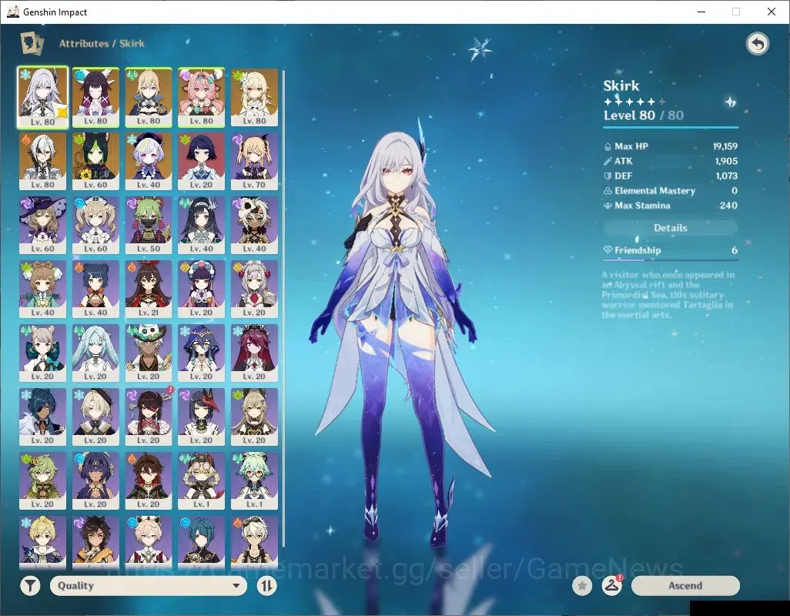This screenshot has width=790, height=616.
Task: Select Fischl's Lv. 70 portrait card
Action: (x=254, y=161)
